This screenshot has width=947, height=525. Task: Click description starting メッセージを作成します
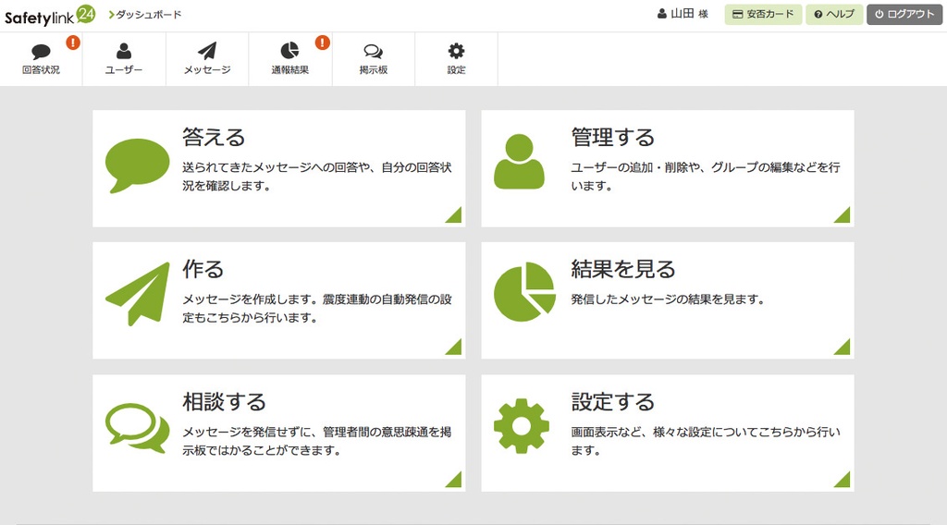click(317, 309)
